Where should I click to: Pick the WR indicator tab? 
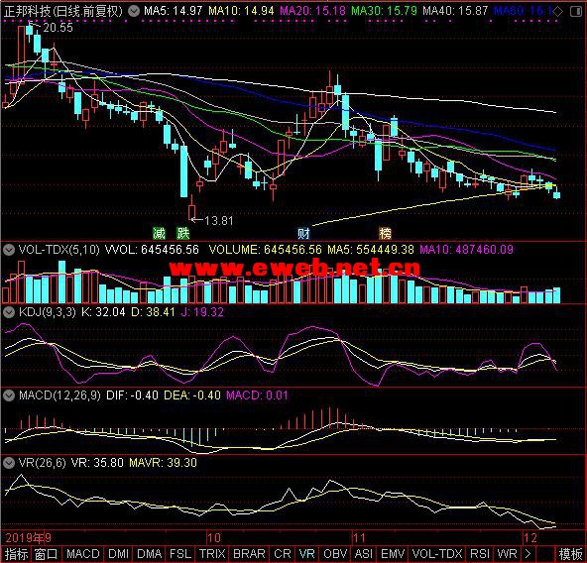[x=508, y=554]
